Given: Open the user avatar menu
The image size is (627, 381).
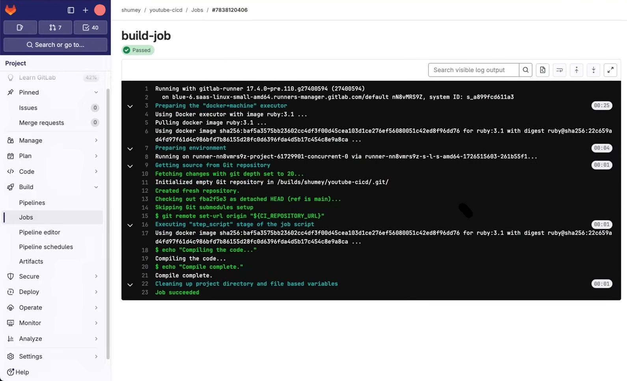Looking at the screenshot, I should (x=100, y=10).
